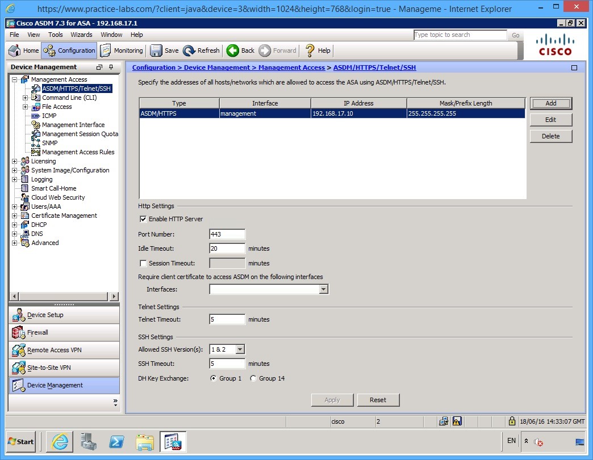Image resolution: width=593 pixels, height=460 pixels.
Task: Open the client certificate Interfaces dropdown
Action: (323, 289)
